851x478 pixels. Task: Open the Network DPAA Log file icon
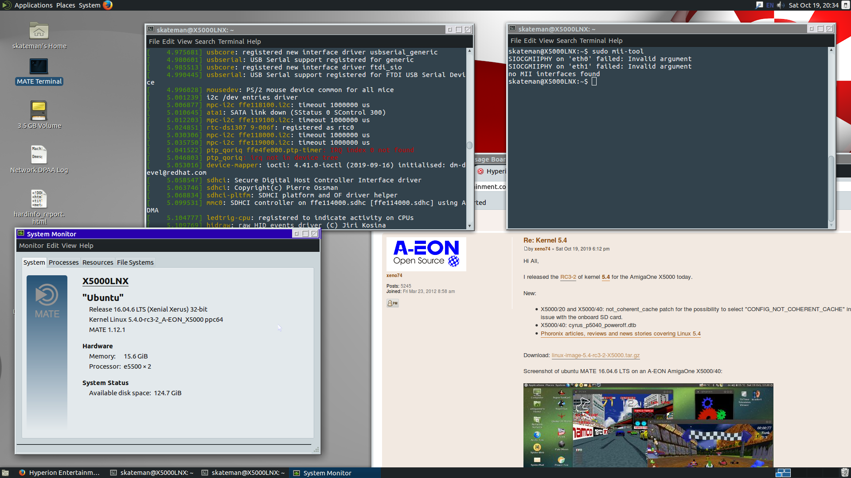coord(39,159)
